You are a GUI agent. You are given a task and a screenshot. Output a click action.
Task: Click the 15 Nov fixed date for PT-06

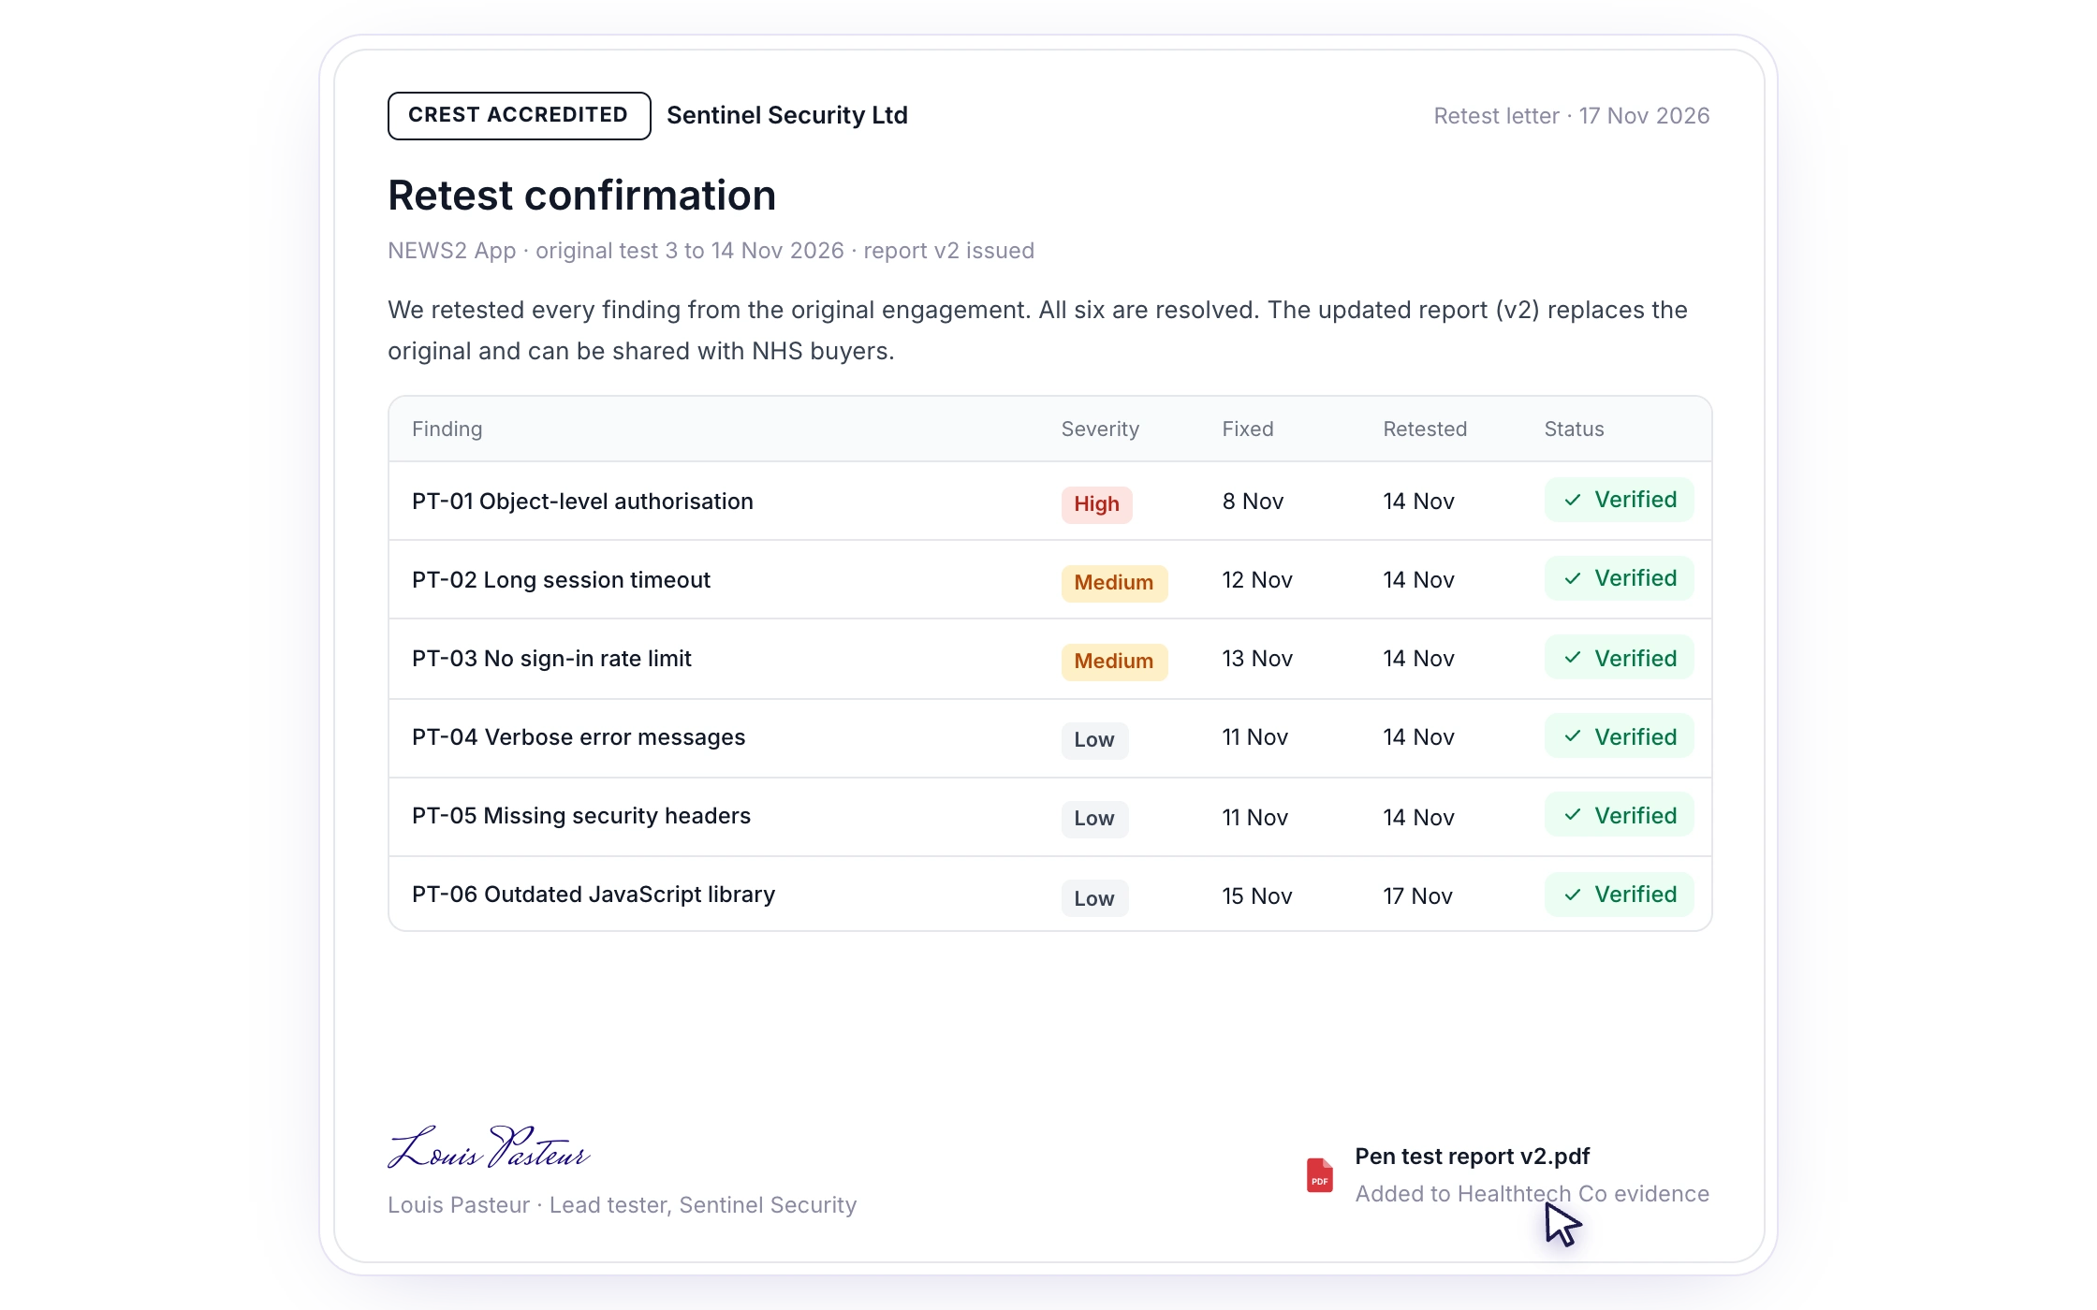coord(1257,896)
